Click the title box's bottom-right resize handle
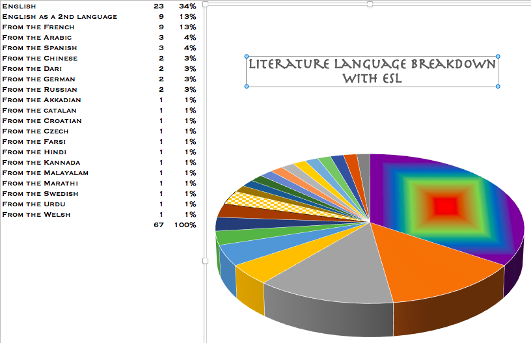Screen dimensions: 531x343 click(498, 86)
